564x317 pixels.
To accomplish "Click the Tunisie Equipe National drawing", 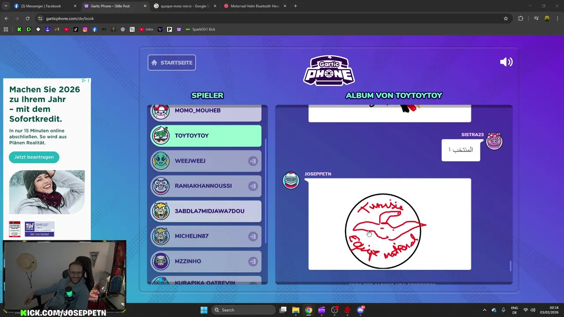I will (x=390, y=224).
